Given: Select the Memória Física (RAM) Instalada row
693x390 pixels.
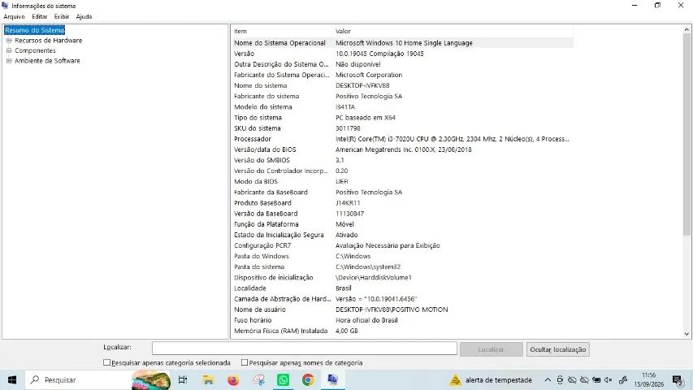Looking at the screenshot, I should pyautogui.click(x=402, y=331).
